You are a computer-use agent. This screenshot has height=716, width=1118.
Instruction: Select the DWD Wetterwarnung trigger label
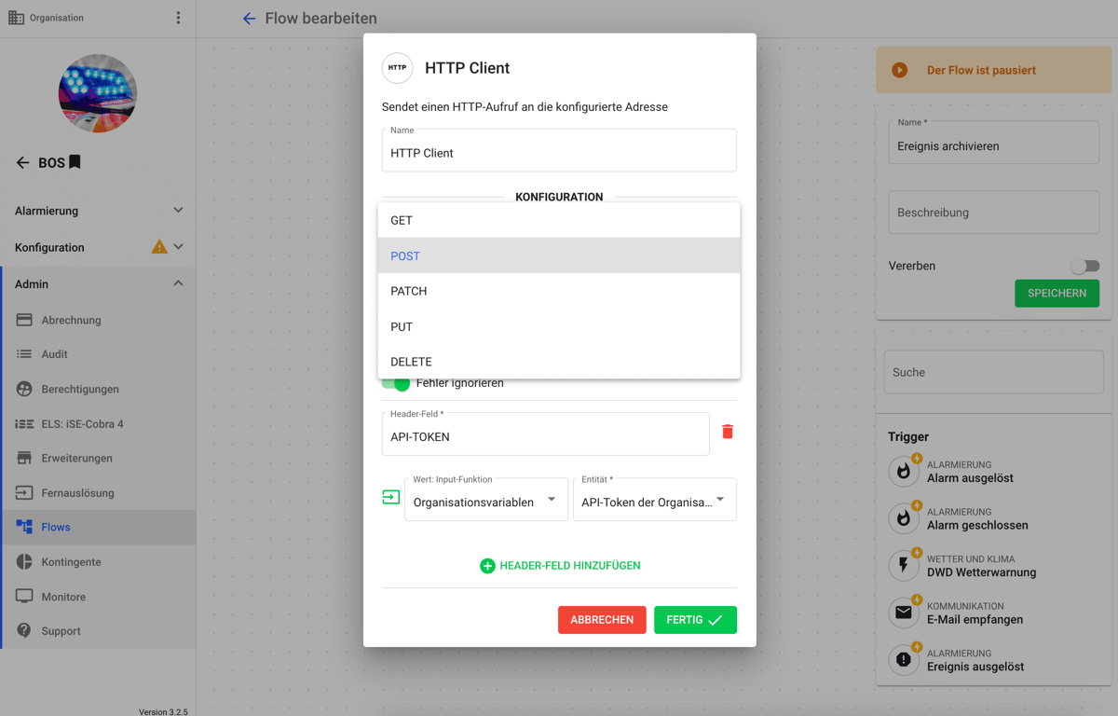[x=981, y=572]
